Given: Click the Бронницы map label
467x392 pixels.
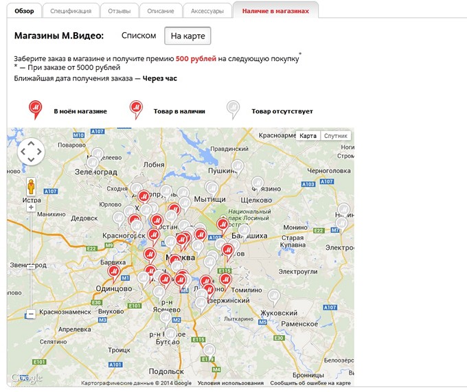Looking at the screenshot, I should click(x=308, y=375).
